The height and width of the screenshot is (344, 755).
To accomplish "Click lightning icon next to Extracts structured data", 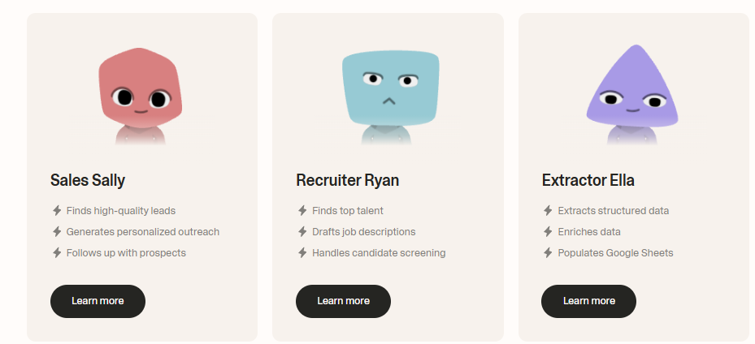I will coord(548,211).
